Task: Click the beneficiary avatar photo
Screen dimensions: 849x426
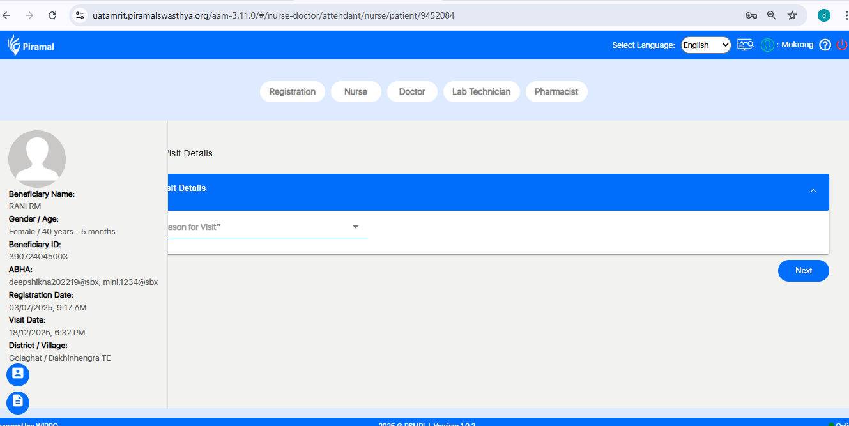Action: coord(37,158)
